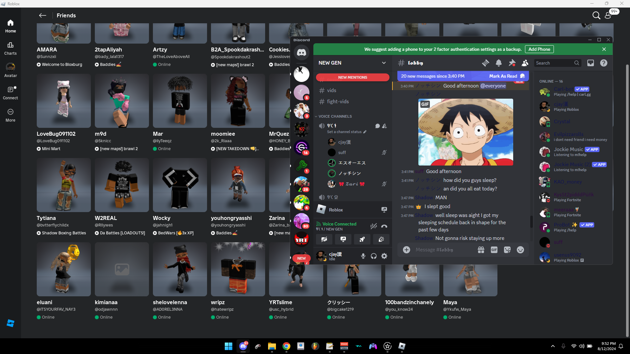The width and height of the screenshot is (630, 354).
Task: Open the soundboard in voice panel
Action: (381, 239)
